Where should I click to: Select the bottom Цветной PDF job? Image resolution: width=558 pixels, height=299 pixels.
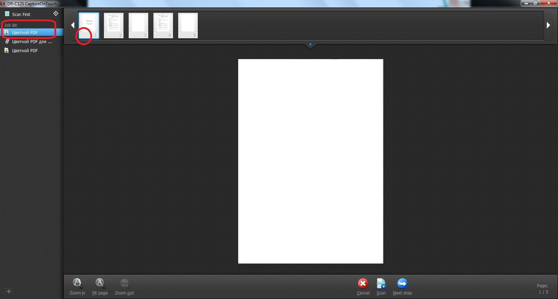click(25, 50)
